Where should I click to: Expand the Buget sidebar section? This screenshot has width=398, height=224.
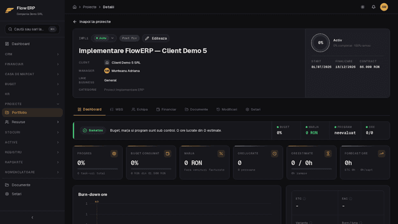[32, 84]
